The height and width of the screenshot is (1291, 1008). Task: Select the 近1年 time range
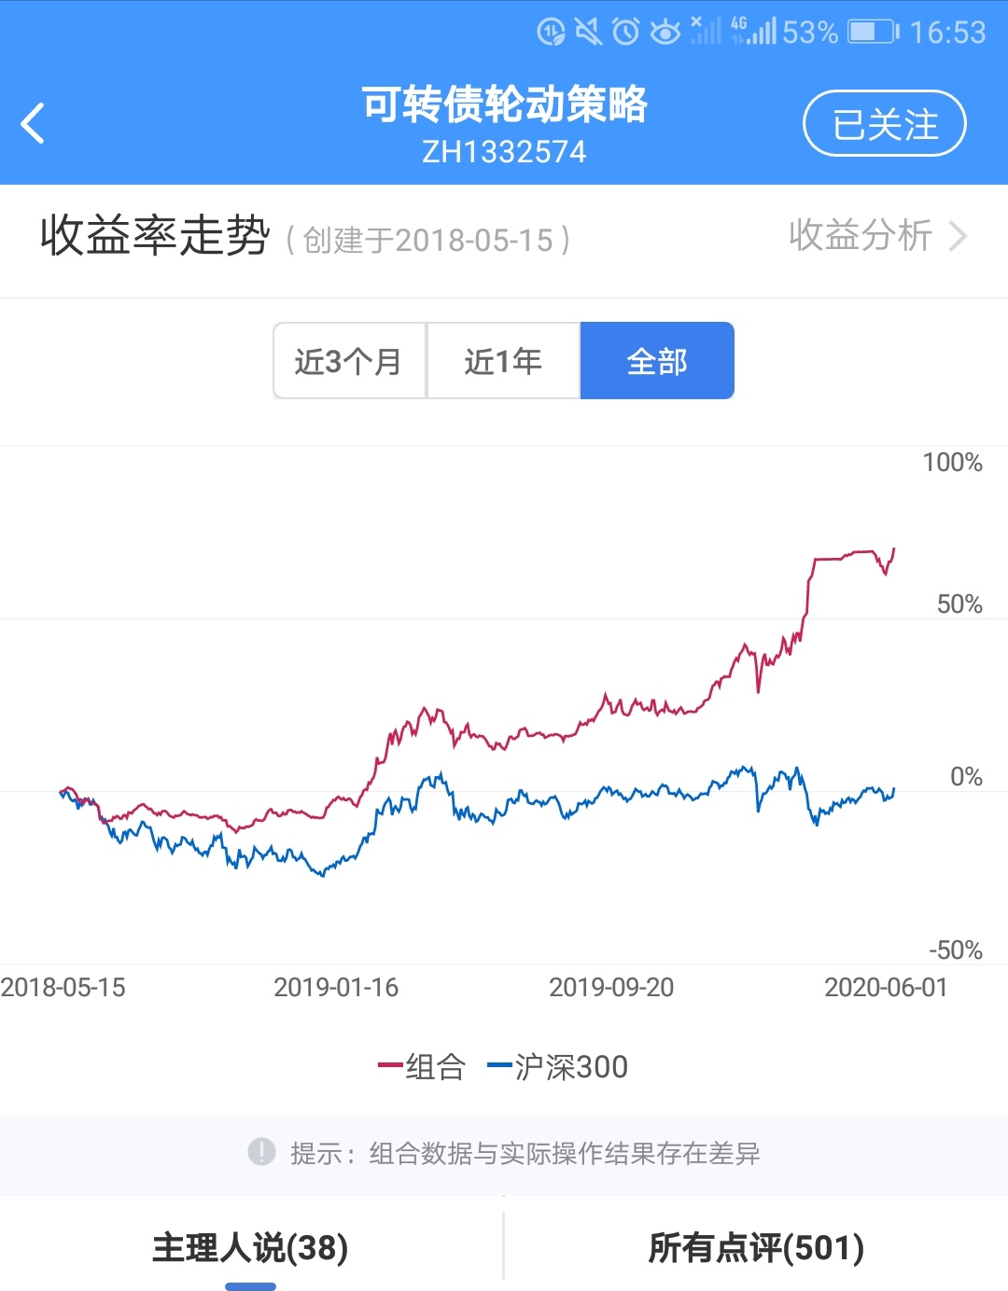(503, 361)
